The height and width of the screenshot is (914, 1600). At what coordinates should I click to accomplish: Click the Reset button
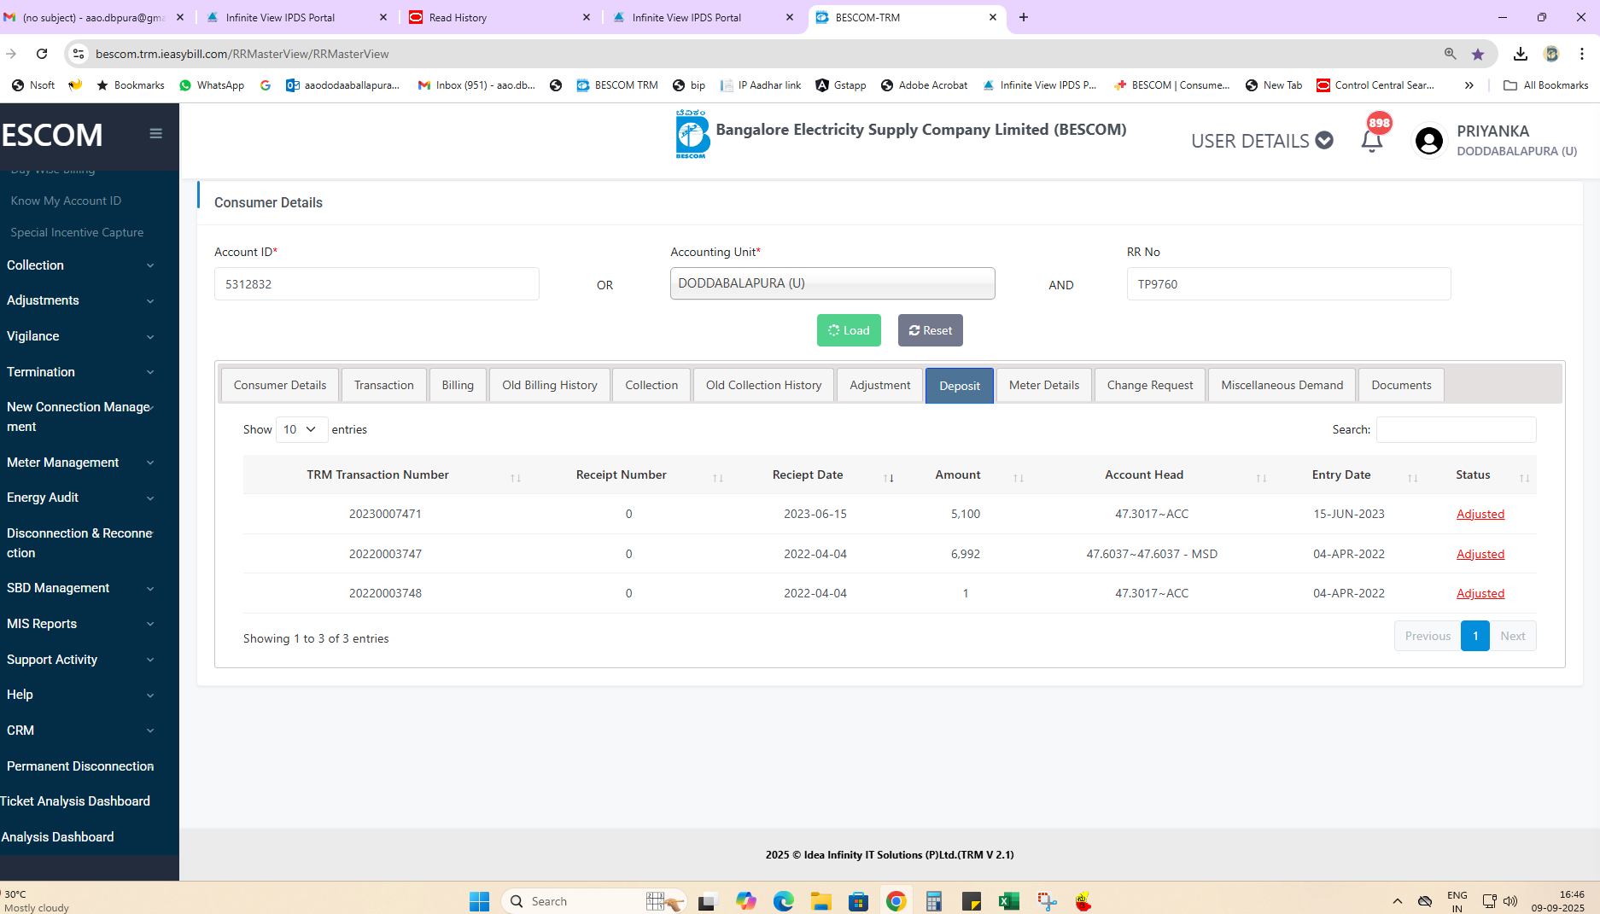pyautogui.click(x=930, y=331)
